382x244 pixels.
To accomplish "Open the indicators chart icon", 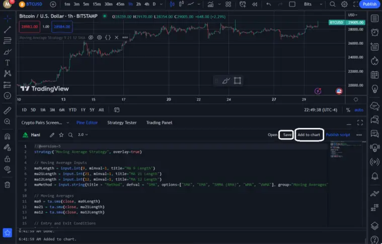I will pyautogui.click(x=210, y=4).
